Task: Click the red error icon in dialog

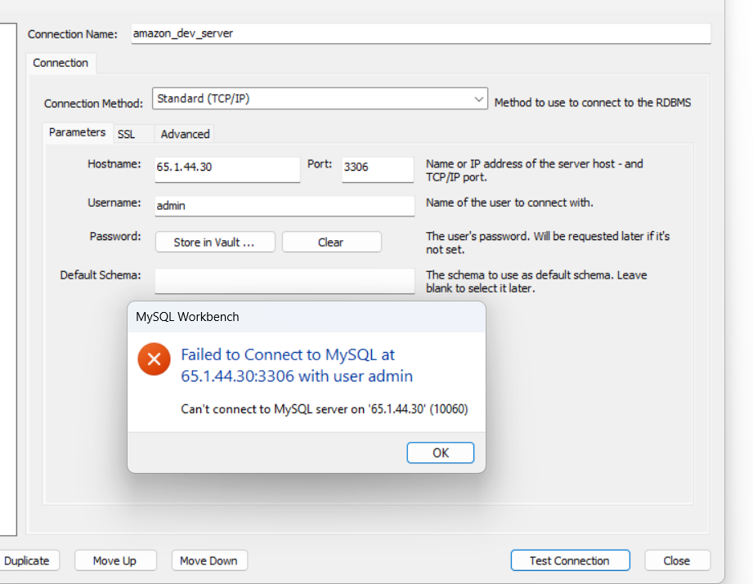Action: pos(154,359)
